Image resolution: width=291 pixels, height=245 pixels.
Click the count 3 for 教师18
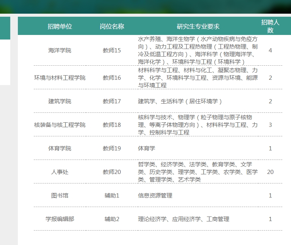(x=270, y=125)
